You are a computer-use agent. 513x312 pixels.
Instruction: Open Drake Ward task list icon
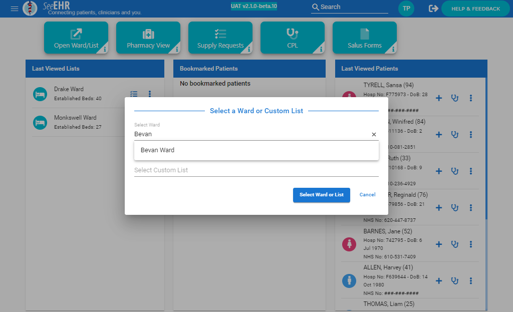[134, 94]
